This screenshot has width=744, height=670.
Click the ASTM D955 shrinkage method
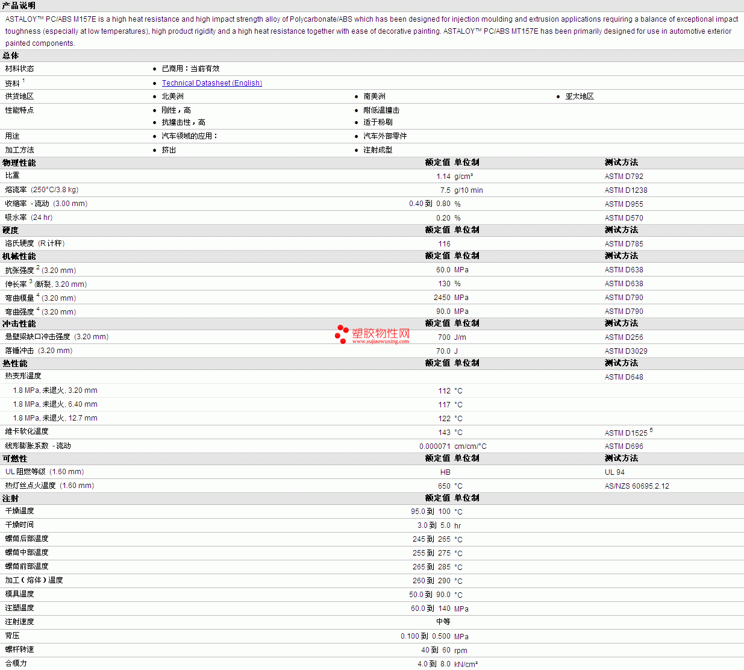[x=624, y=204]
